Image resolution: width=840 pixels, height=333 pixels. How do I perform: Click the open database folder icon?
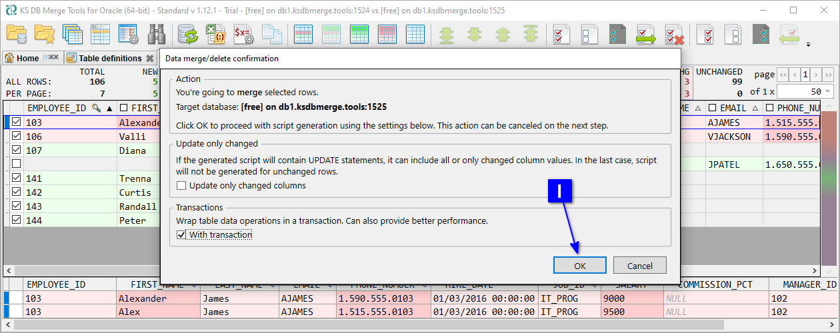click(16, 34)
